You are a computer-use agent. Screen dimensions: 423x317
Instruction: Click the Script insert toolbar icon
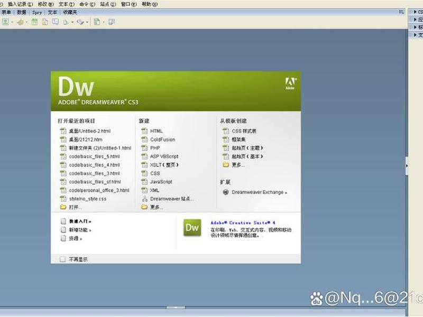coord(80,22)
